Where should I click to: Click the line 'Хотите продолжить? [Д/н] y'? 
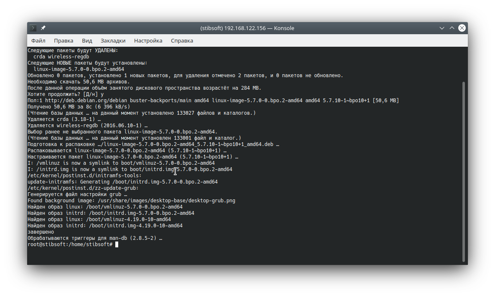[65, 94]
